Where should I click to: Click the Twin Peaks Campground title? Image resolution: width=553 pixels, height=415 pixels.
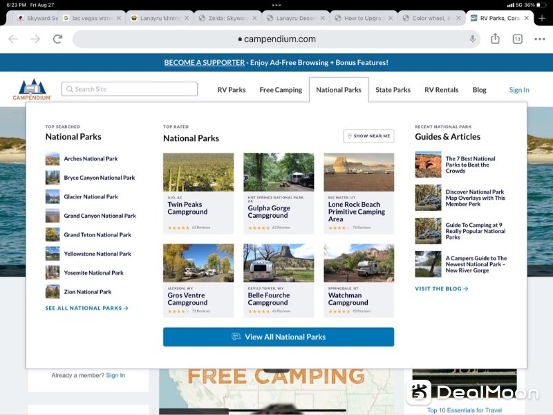point(187,208)
